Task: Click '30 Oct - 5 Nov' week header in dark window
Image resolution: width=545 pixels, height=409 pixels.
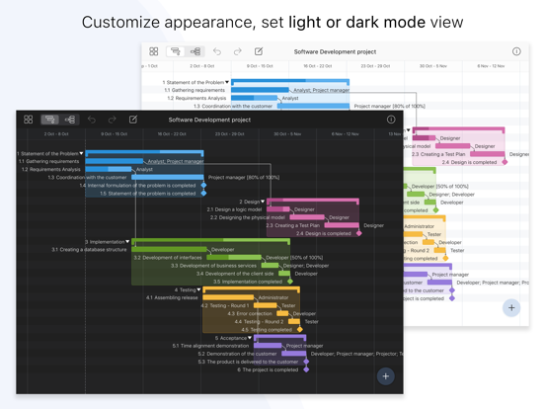Action: coord(287,134)
